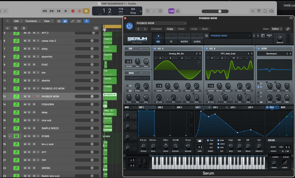This screenshot has height=178, width=295.
Task: Select next OSC A wavetable arrow
Action: [200, 53]
